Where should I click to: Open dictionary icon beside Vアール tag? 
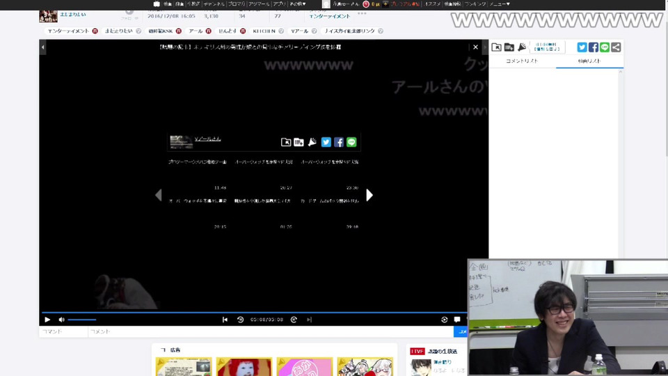[x=314, y=31]
